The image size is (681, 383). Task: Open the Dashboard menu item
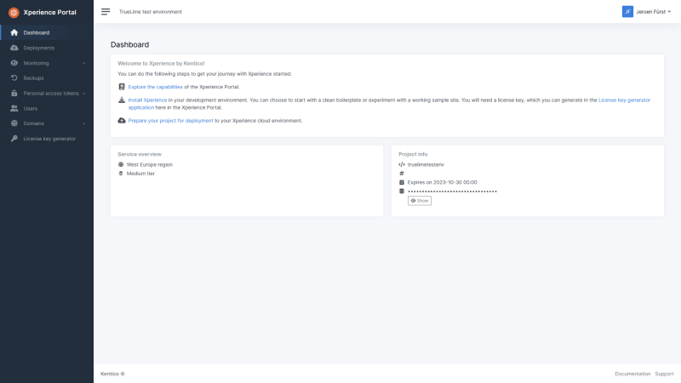tap(47, 32)
